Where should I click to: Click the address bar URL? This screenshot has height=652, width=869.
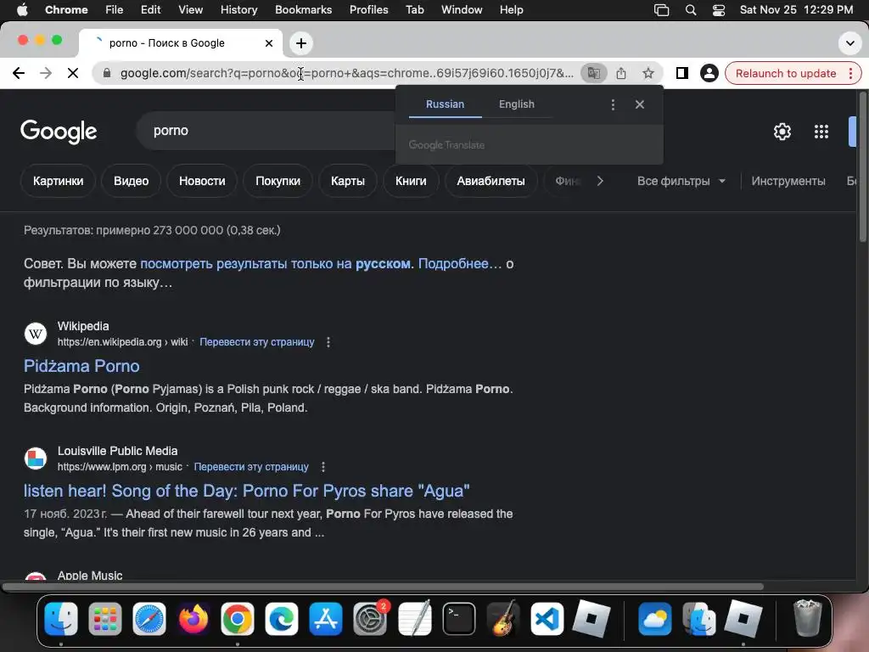346,73
